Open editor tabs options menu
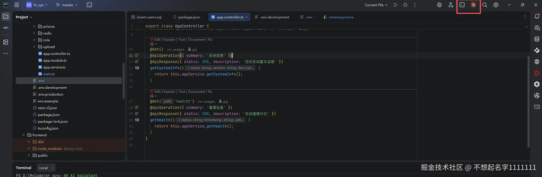 [x=525, y=17]
